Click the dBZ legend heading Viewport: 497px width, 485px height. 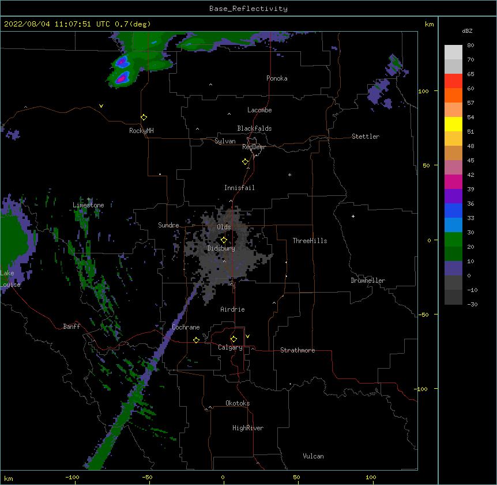point(467,31)
